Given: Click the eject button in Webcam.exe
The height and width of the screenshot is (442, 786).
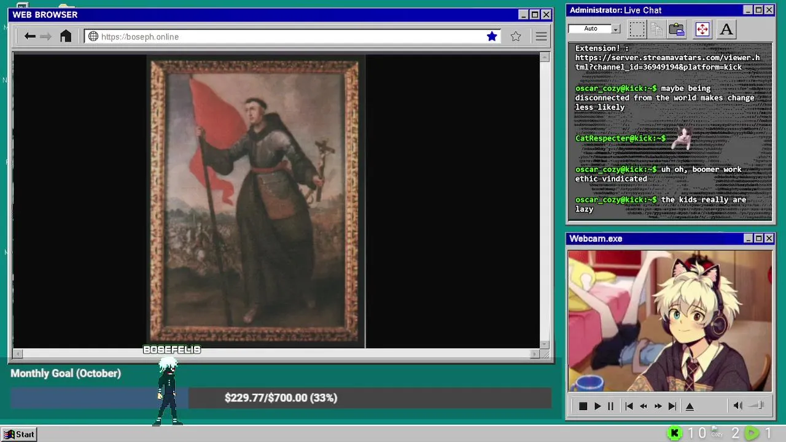Looking at the screenshot, I should point(690,406).
